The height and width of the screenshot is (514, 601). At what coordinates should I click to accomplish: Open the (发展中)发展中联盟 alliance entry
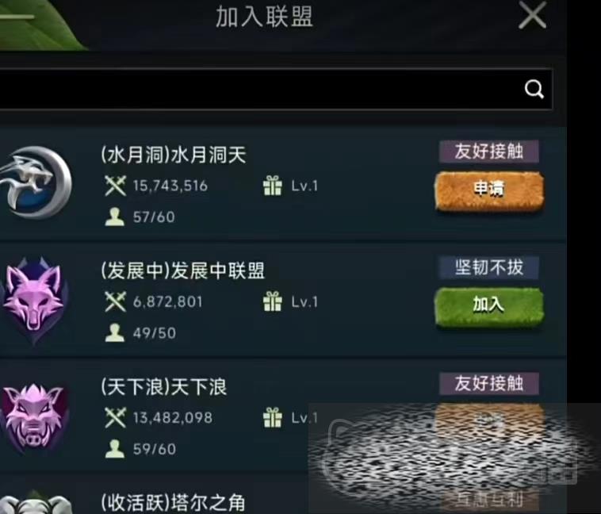(x=283, y=301)
